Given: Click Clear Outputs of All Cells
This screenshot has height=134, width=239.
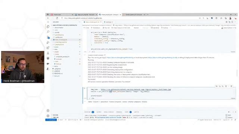Looking at the screenshot, I should [121, 28].
